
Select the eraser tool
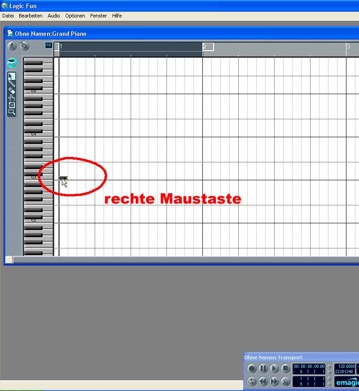[12, 91]
